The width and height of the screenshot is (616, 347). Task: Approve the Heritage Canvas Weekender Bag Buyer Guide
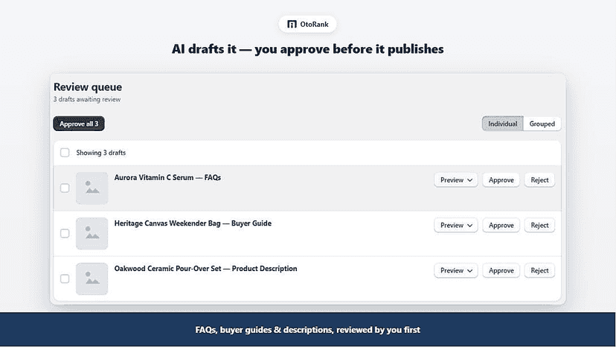[501, 225]
